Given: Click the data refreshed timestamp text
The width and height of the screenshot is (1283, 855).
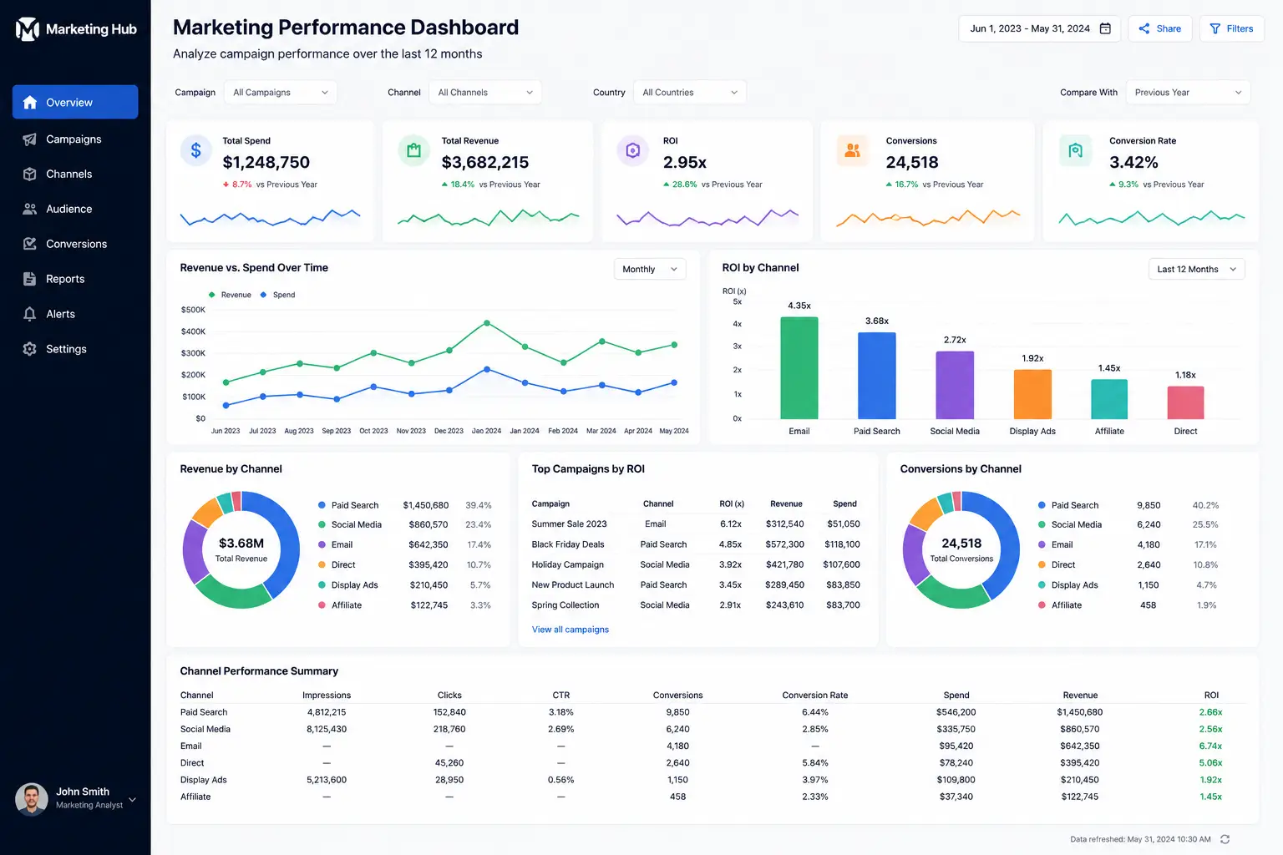Looking at the screenshot, I should [1140, 839].
